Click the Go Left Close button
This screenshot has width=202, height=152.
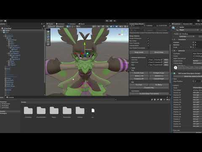pyautogui.click(x=139, y=73)
